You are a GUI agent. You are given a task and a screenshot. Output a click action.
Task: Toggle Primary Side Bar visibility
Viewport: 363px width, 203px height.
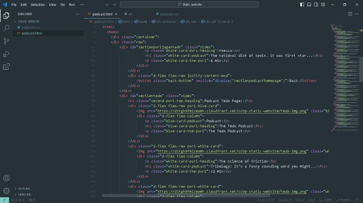[x=303, y=5]
